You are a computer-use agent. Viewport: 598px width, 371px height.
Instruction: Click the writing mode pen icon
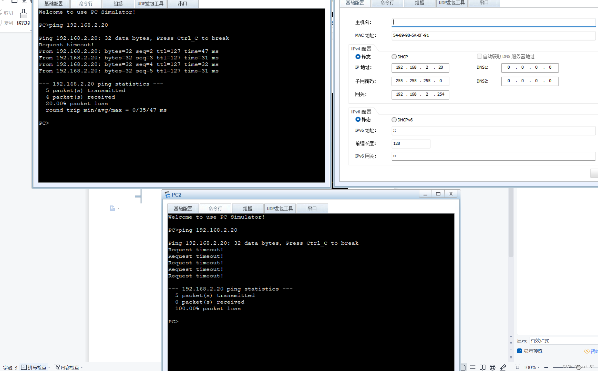[503, 367]
